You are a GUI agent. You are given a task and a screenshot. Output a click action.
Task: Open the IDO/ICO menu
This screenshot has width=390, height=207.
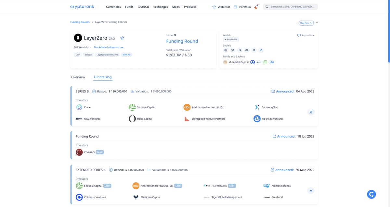143,7
